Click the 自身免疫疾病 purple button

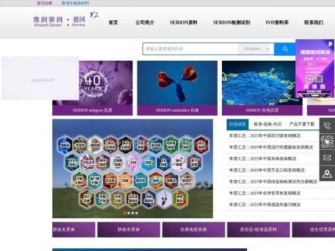pyautogui.click(x=193, y=229)
